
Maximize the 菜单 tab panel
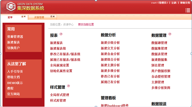pos(22,17)
